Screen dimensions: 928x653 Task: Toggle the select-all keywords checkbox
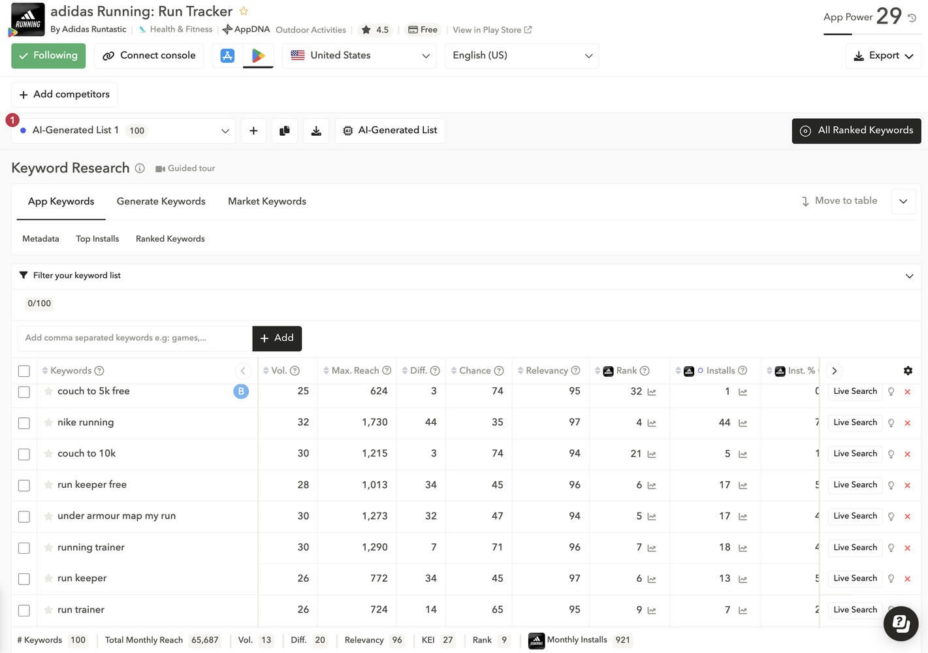coord(24,371)
